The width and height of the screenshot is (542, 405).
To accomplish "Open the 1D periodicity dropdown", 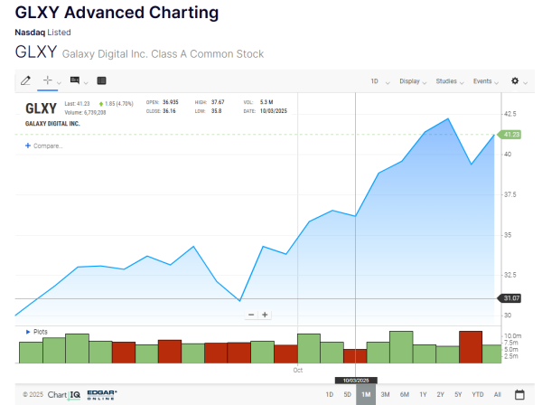I will [378, 81].
